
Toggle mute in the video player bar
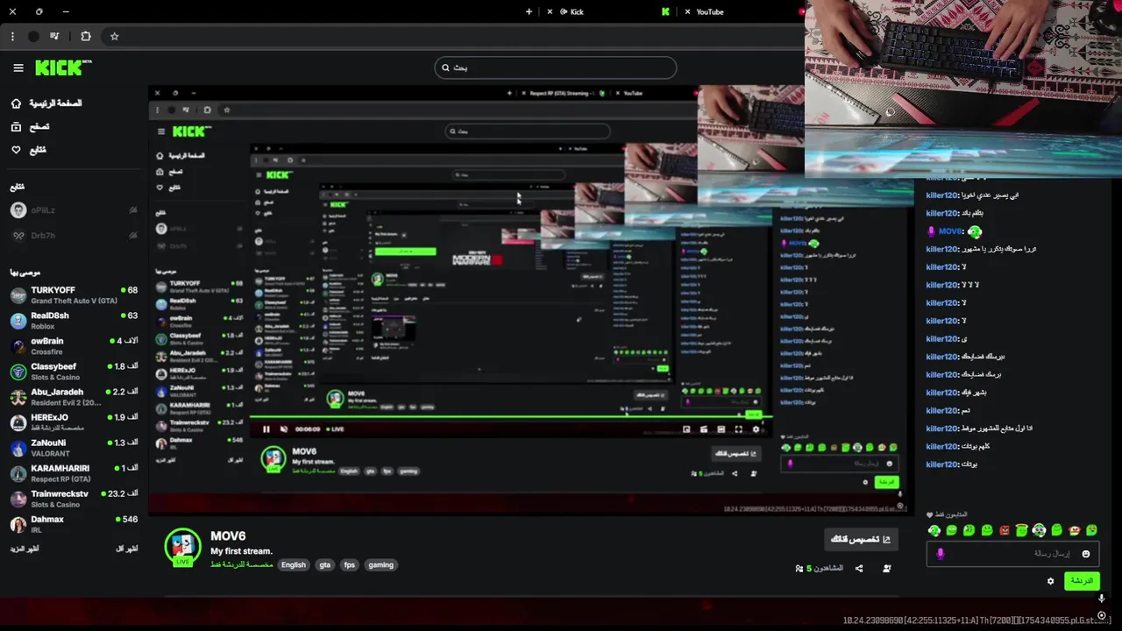coord(284,429)
